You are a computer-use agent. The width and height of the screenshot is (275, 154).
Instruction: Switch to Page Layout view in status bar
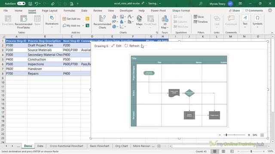(x=223, y=151)
